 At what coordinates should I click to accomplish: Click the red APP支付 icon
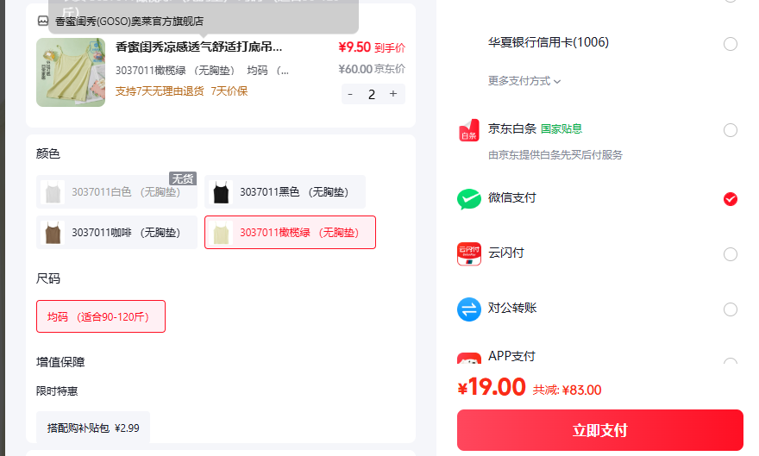click(x=469, y=359)
